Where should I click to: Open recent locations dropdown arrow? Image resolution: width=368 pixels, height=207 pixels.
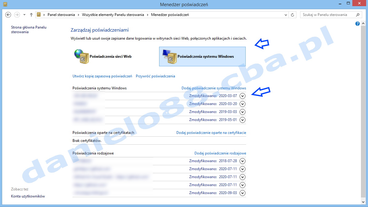pyautogui.click(x=24, y=15)
